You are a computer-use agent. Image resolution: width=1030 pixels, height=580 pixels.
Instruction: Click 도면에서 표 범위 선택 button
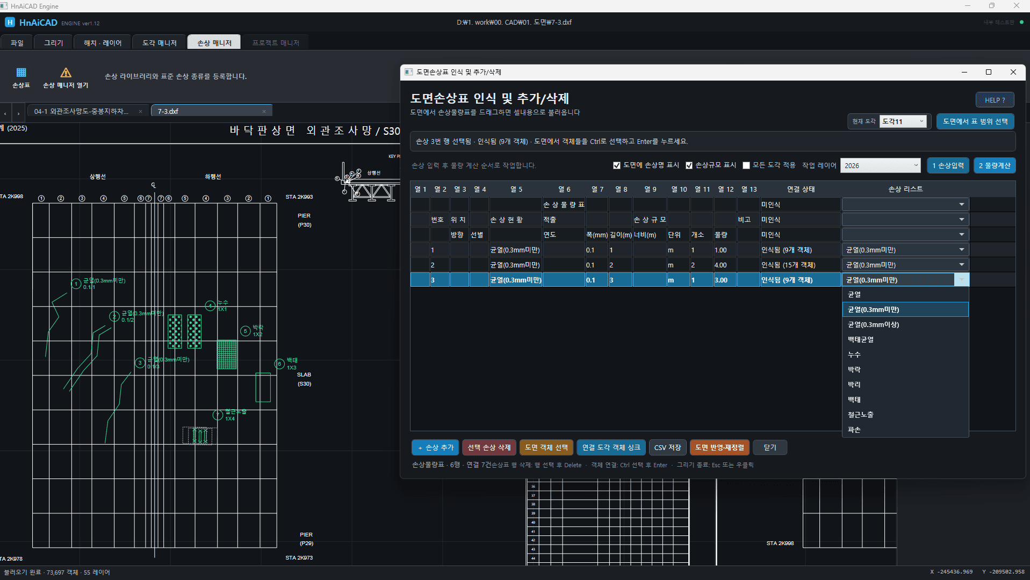(975, 121)
